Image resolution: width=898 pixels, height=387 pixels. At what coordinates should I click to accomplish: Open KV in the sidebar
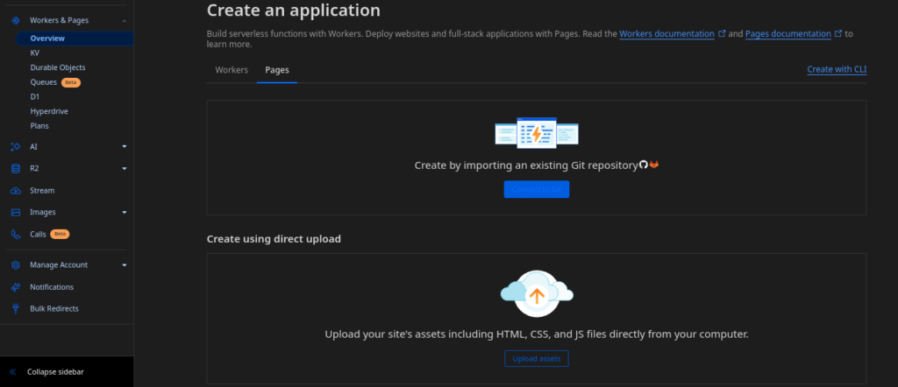tap(35, 53)
